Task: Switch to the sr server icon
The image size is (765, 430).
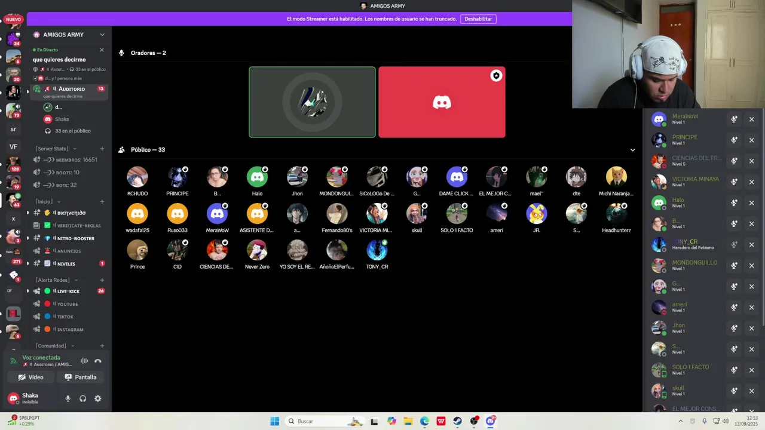Action: pos(13,129)
